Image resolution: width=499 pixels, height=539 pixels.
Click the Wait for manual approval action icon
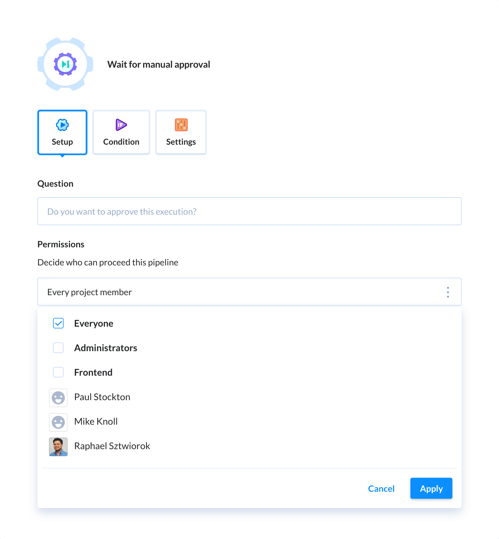[65, 65]
